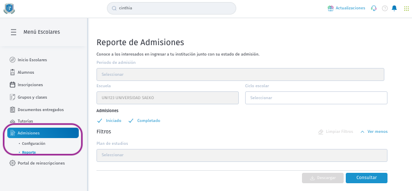Click the Admisiones menu icon
Screen dimensions: 412x191
pyautogui.click(x=13, y=133)
